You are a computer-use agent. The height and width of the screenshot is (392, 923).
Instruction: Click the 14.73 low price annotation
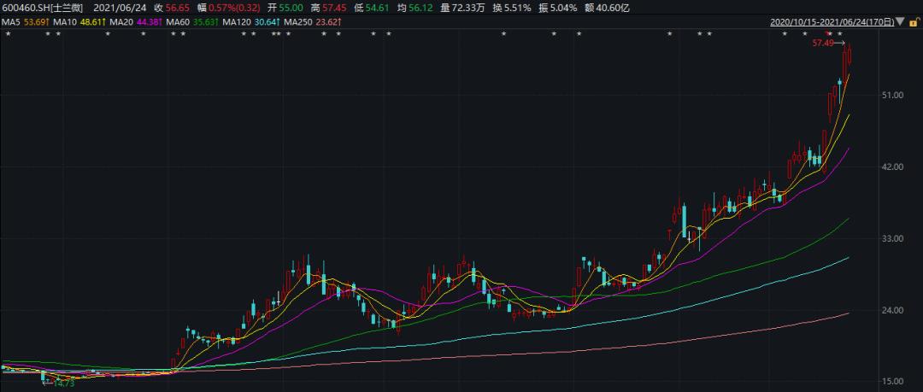63,383
